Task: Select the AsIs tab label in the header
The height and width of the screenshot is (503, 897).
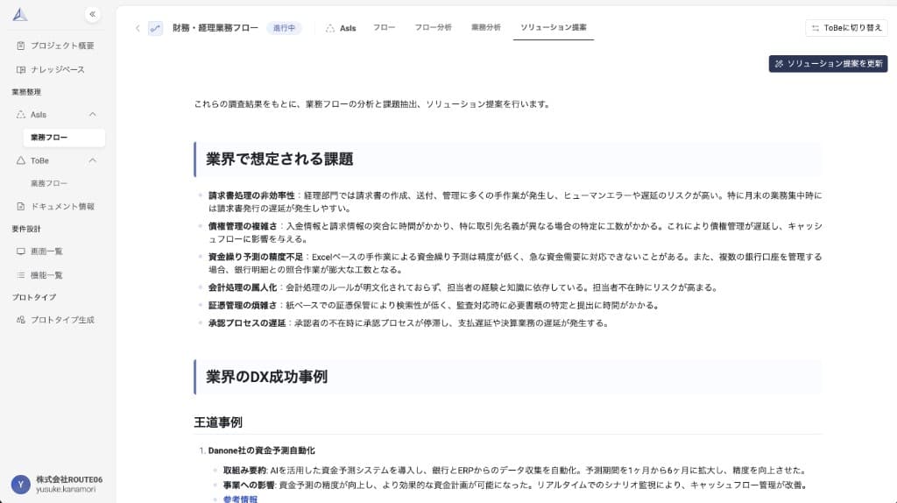Action: point(348,28)
